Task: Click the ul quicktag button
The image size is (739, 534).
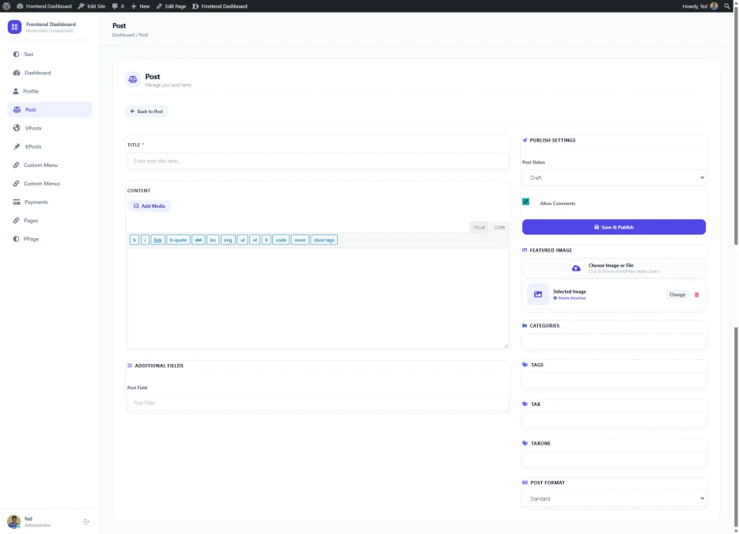Action: (x=242, y=240)
